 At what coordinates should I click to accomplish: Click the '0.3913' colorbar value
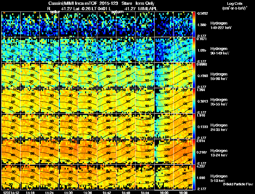pyautogui.click(x=203, y=101)
